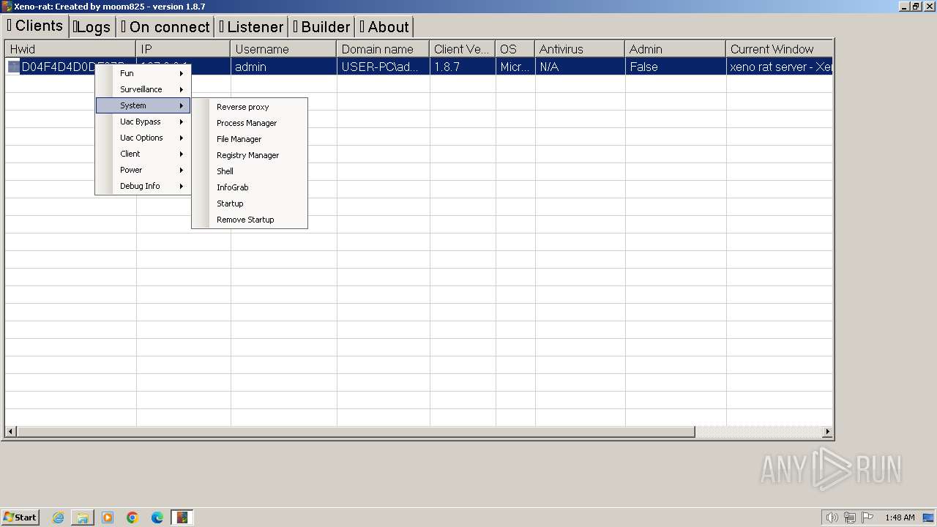Open the volume tray icon
Image resolution: width=937 pixels, height=527 pixels.
point(832,517)
